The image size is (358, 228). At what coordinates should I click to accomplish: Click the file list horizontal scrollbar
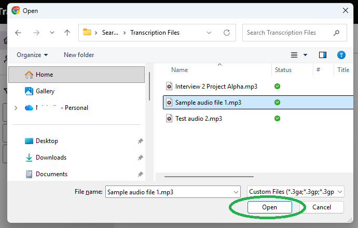[209, 177]
